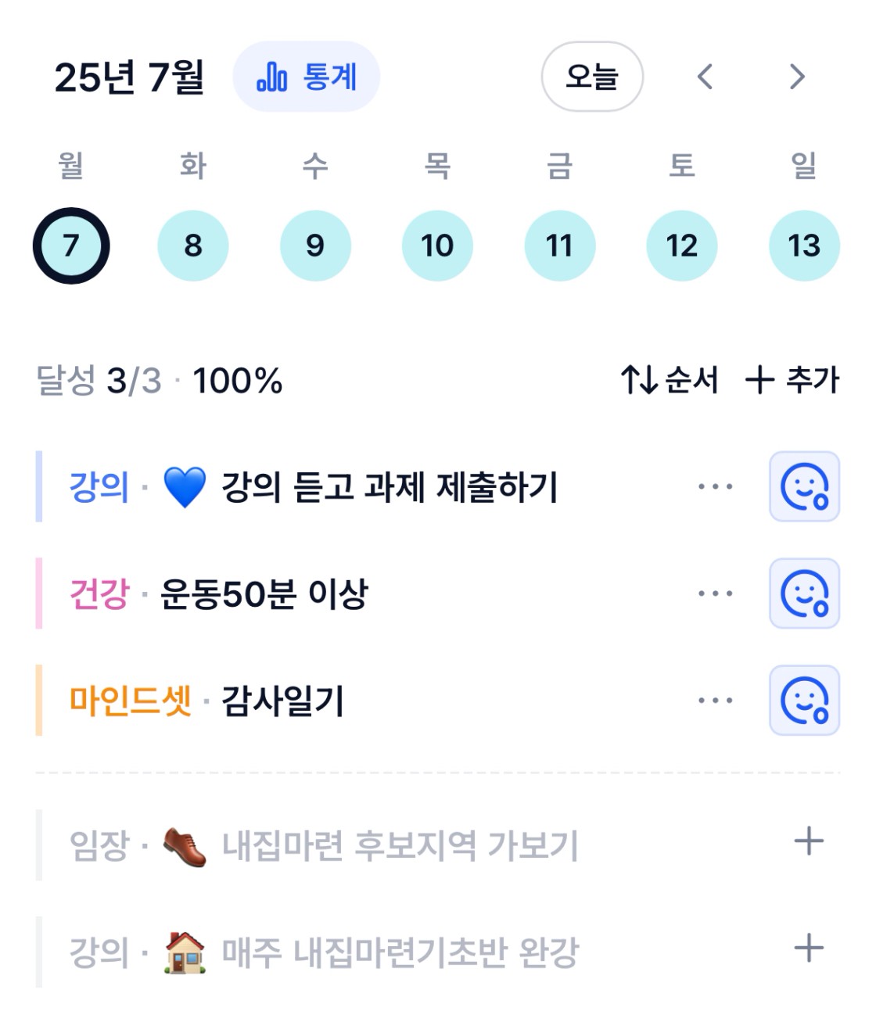This screenshot has width=876, height=1036.
Task: Select Tuesday the 8th
Action: (x=193, y=246)
